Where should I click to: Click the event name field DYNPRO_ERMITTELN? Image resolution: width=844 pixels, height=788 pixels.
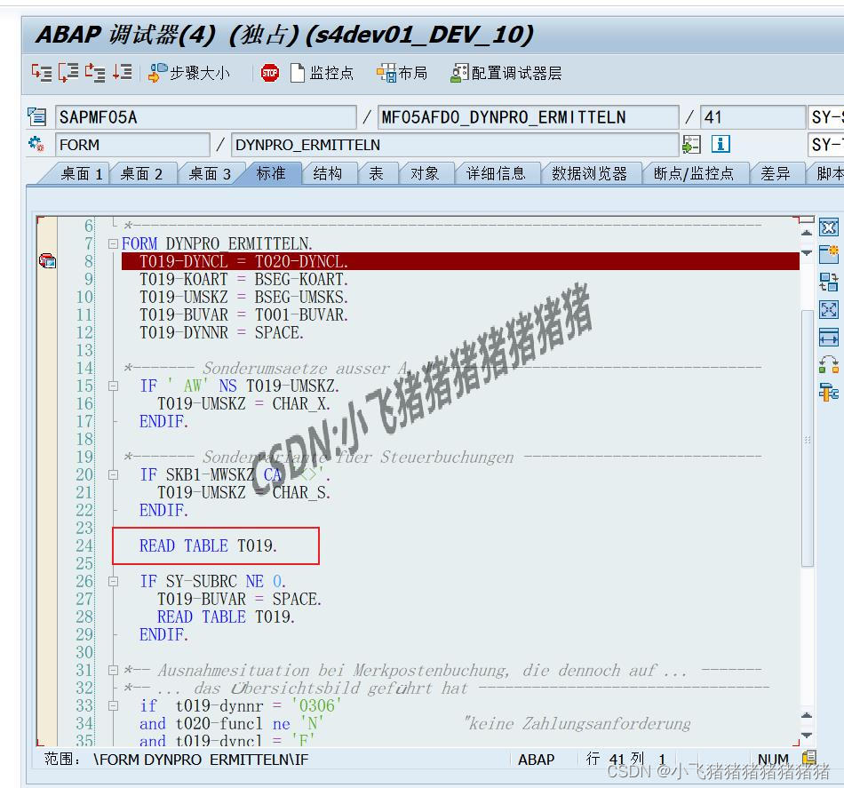(x=455, y=145)
